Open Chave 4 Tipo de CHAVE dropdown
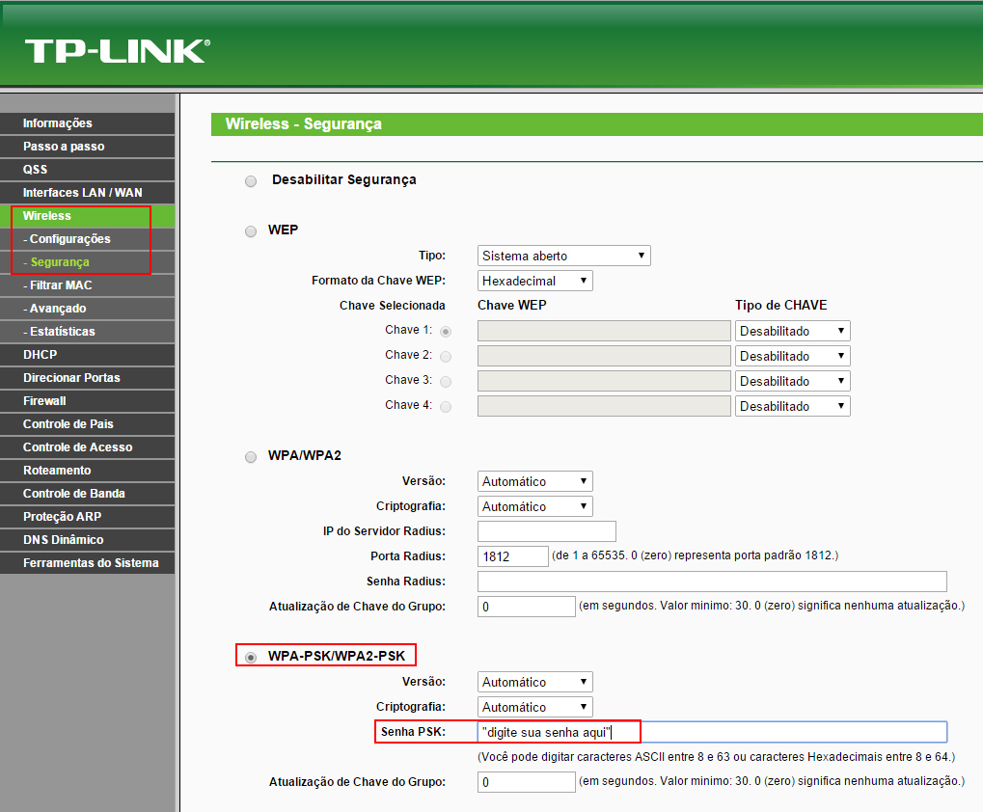Viewport: 983px width, 812px height. (792, 406)
